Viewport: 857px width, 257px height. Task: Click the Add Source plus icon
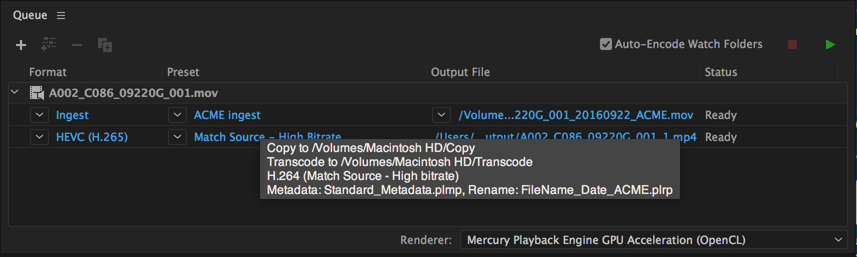(x=21, y=45)
